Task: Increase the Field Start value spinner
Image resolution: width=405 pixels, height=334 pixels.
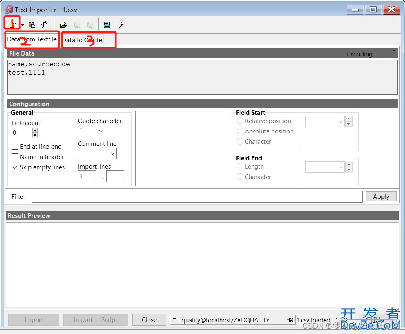Action: point(349,119)
